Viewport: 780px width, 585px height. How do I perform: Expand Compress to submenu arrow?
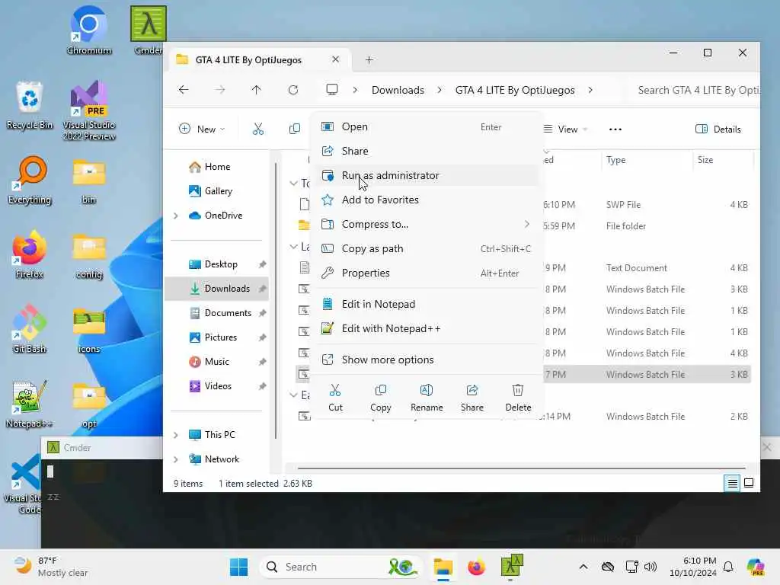coord(527,225)
